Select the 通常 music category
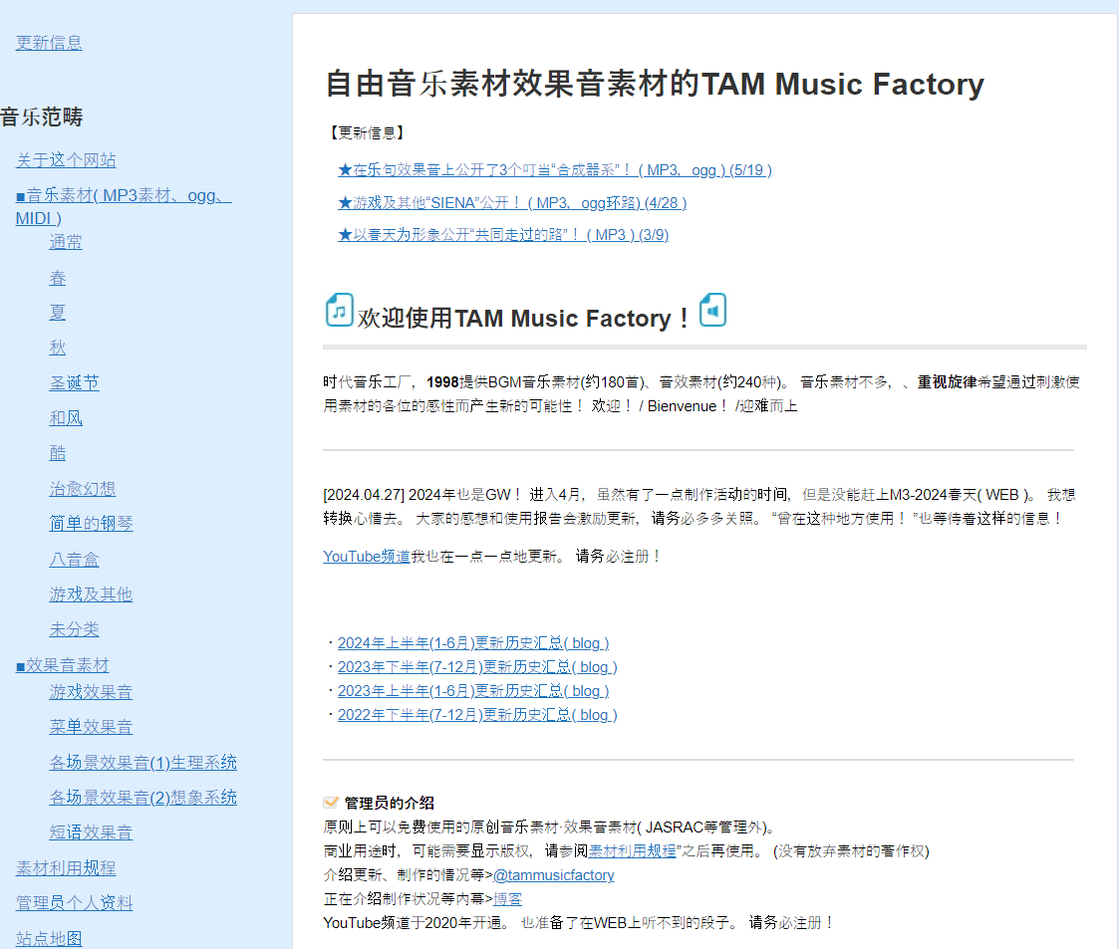The width and height of the screenshot is (1119, 949). click(66, 242)
